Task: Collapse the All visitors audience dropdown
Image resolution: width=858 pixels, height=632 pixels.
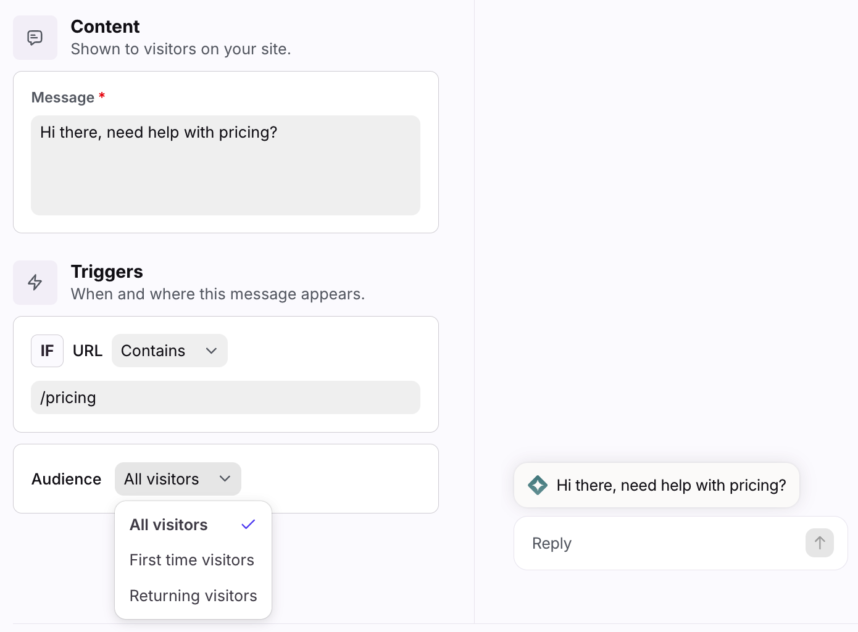Action: [178, 479]
